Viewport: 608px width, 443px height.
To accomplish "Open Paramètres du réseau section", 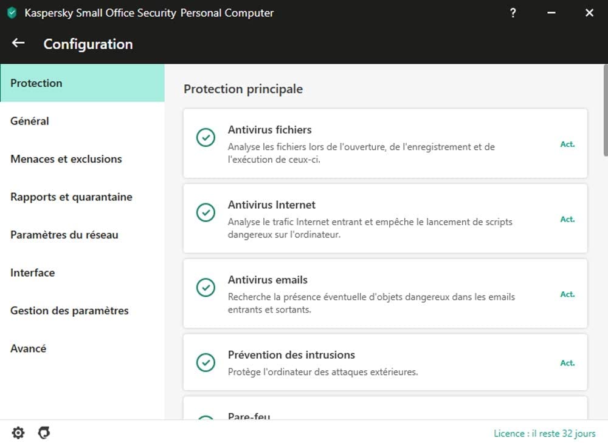I will (64, 235).
